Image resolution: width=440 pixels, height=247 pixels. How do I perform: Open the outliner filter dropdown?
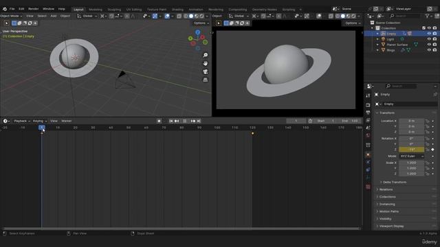429,16
